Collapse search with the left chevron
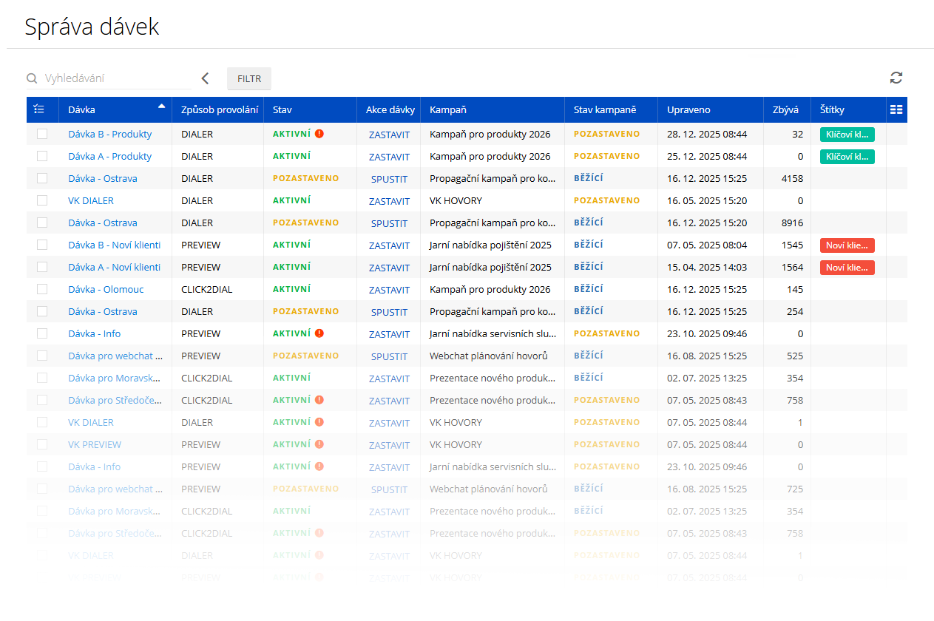Image resolution: width=934 pixels, height=621 pixels. pos(205,78)
